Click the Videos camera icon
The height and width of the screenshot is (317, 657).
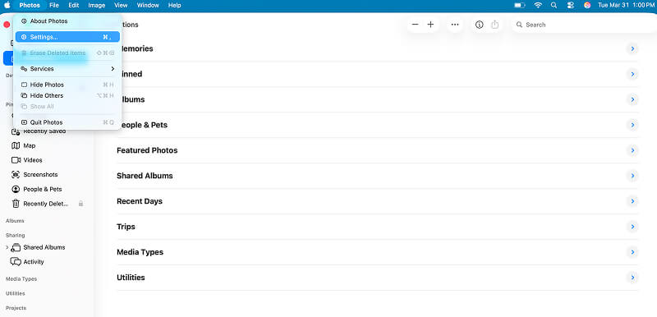tap(16, 160)
